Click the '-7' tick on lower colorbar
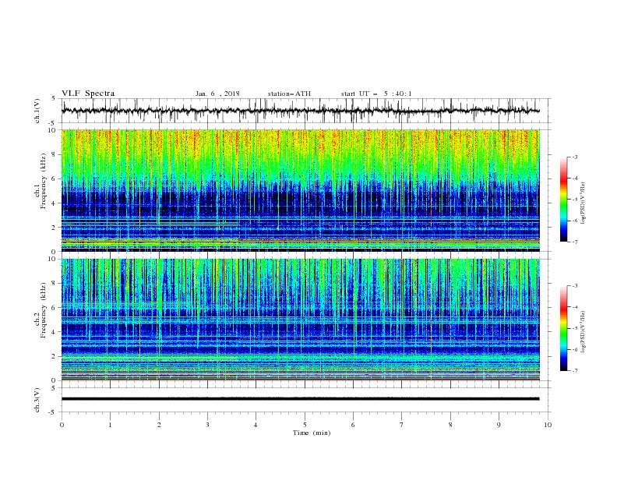617x477 pixels. pos(574,371)
